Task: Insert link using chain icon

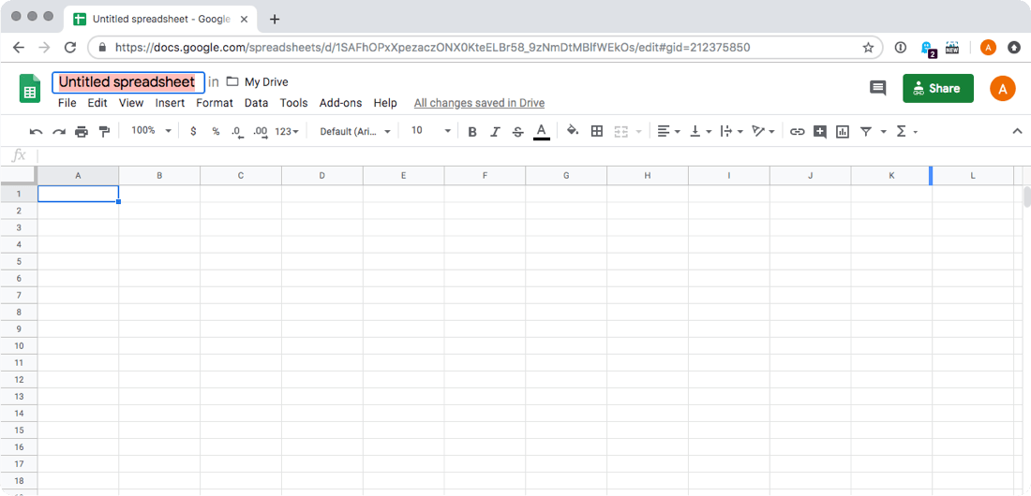Action: click(797, 131)
